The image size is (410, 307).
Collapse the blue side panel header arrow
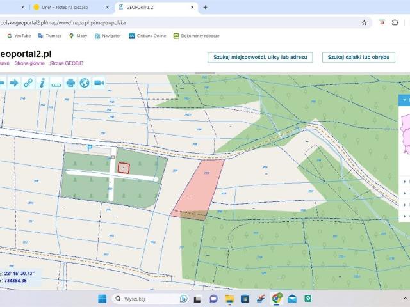pyautogui.click(x=404, y=100)
